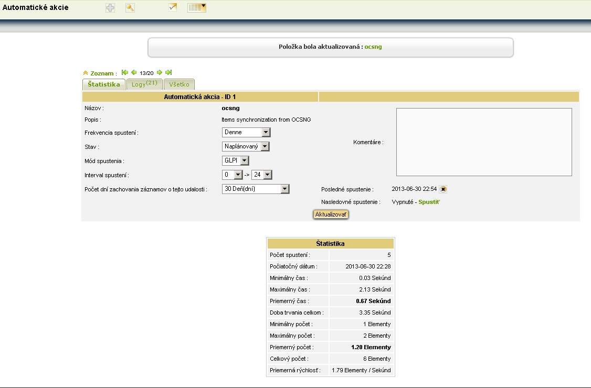This screenshot has height=388, width=591.
Task: Go to the next record arrow
Action: tap(160, 72)
